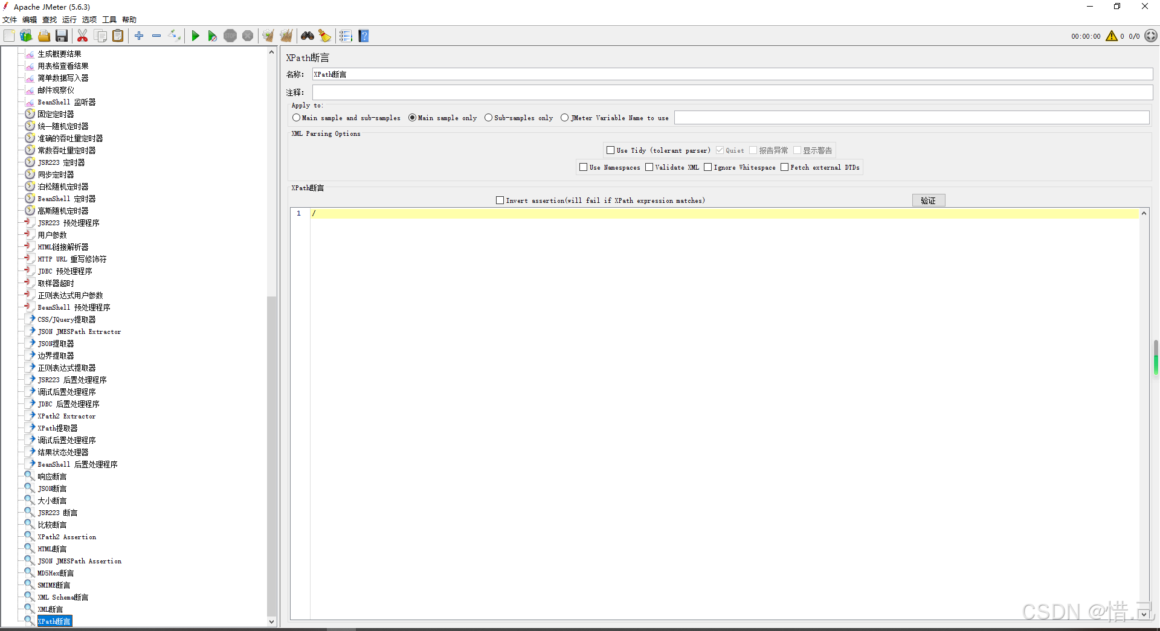Select XML断言 tree item
The width and height of the screenshot is (1160, 631).
click(50, 609)
